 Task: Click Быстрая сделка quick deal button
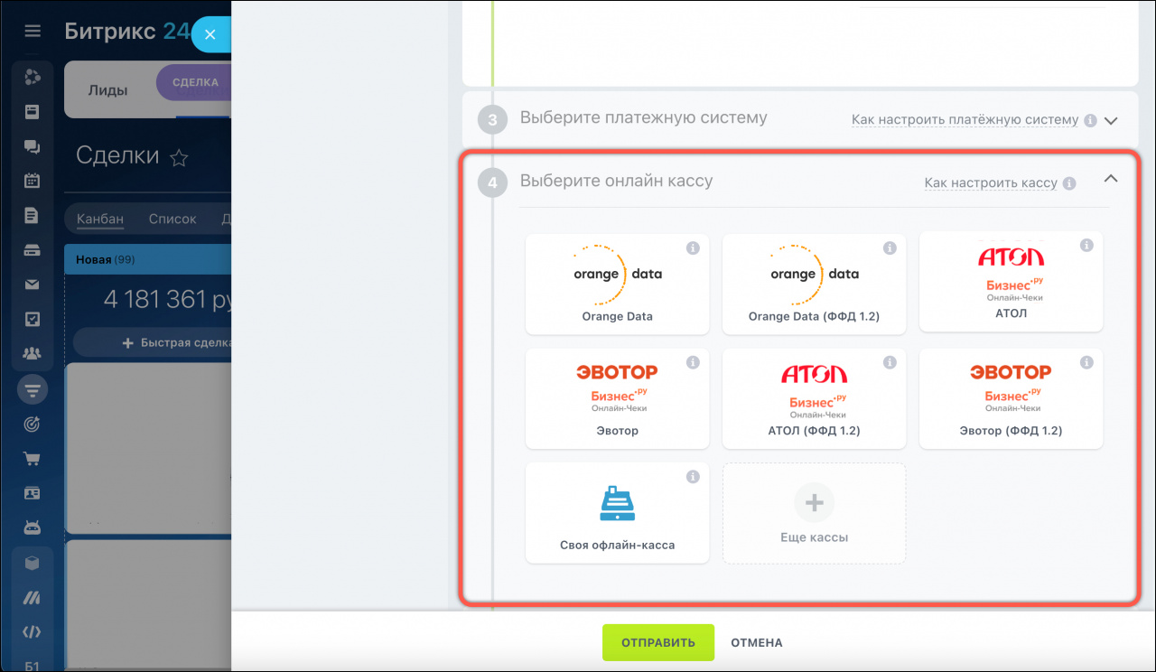(152, 342)
